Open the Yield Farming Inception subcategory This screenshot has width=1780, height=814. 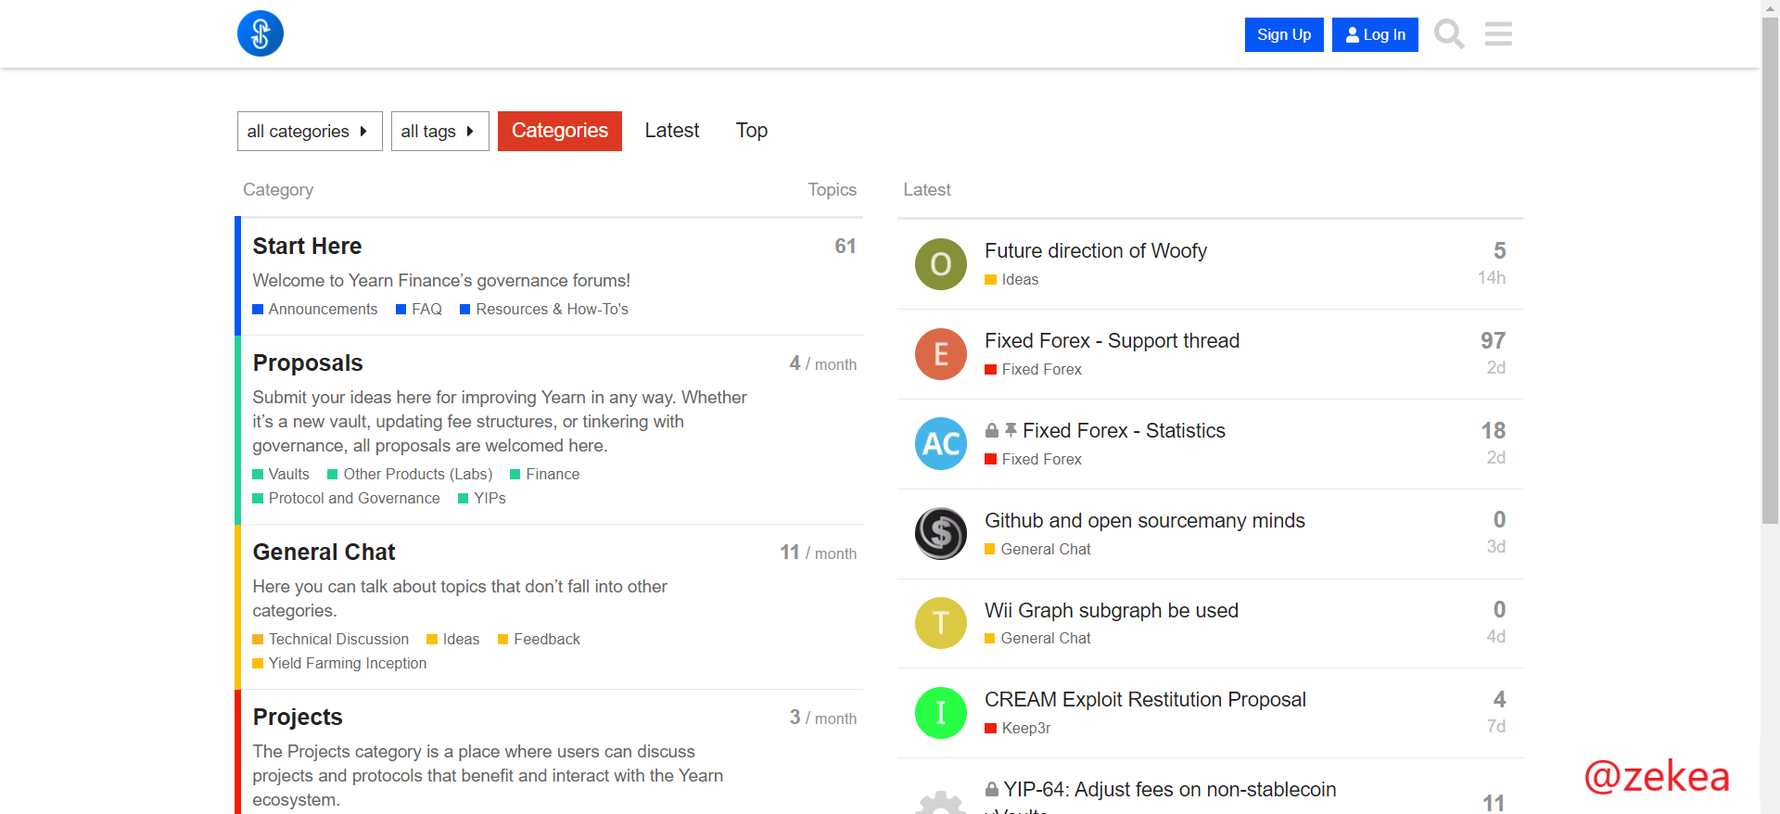pos(339,663)
